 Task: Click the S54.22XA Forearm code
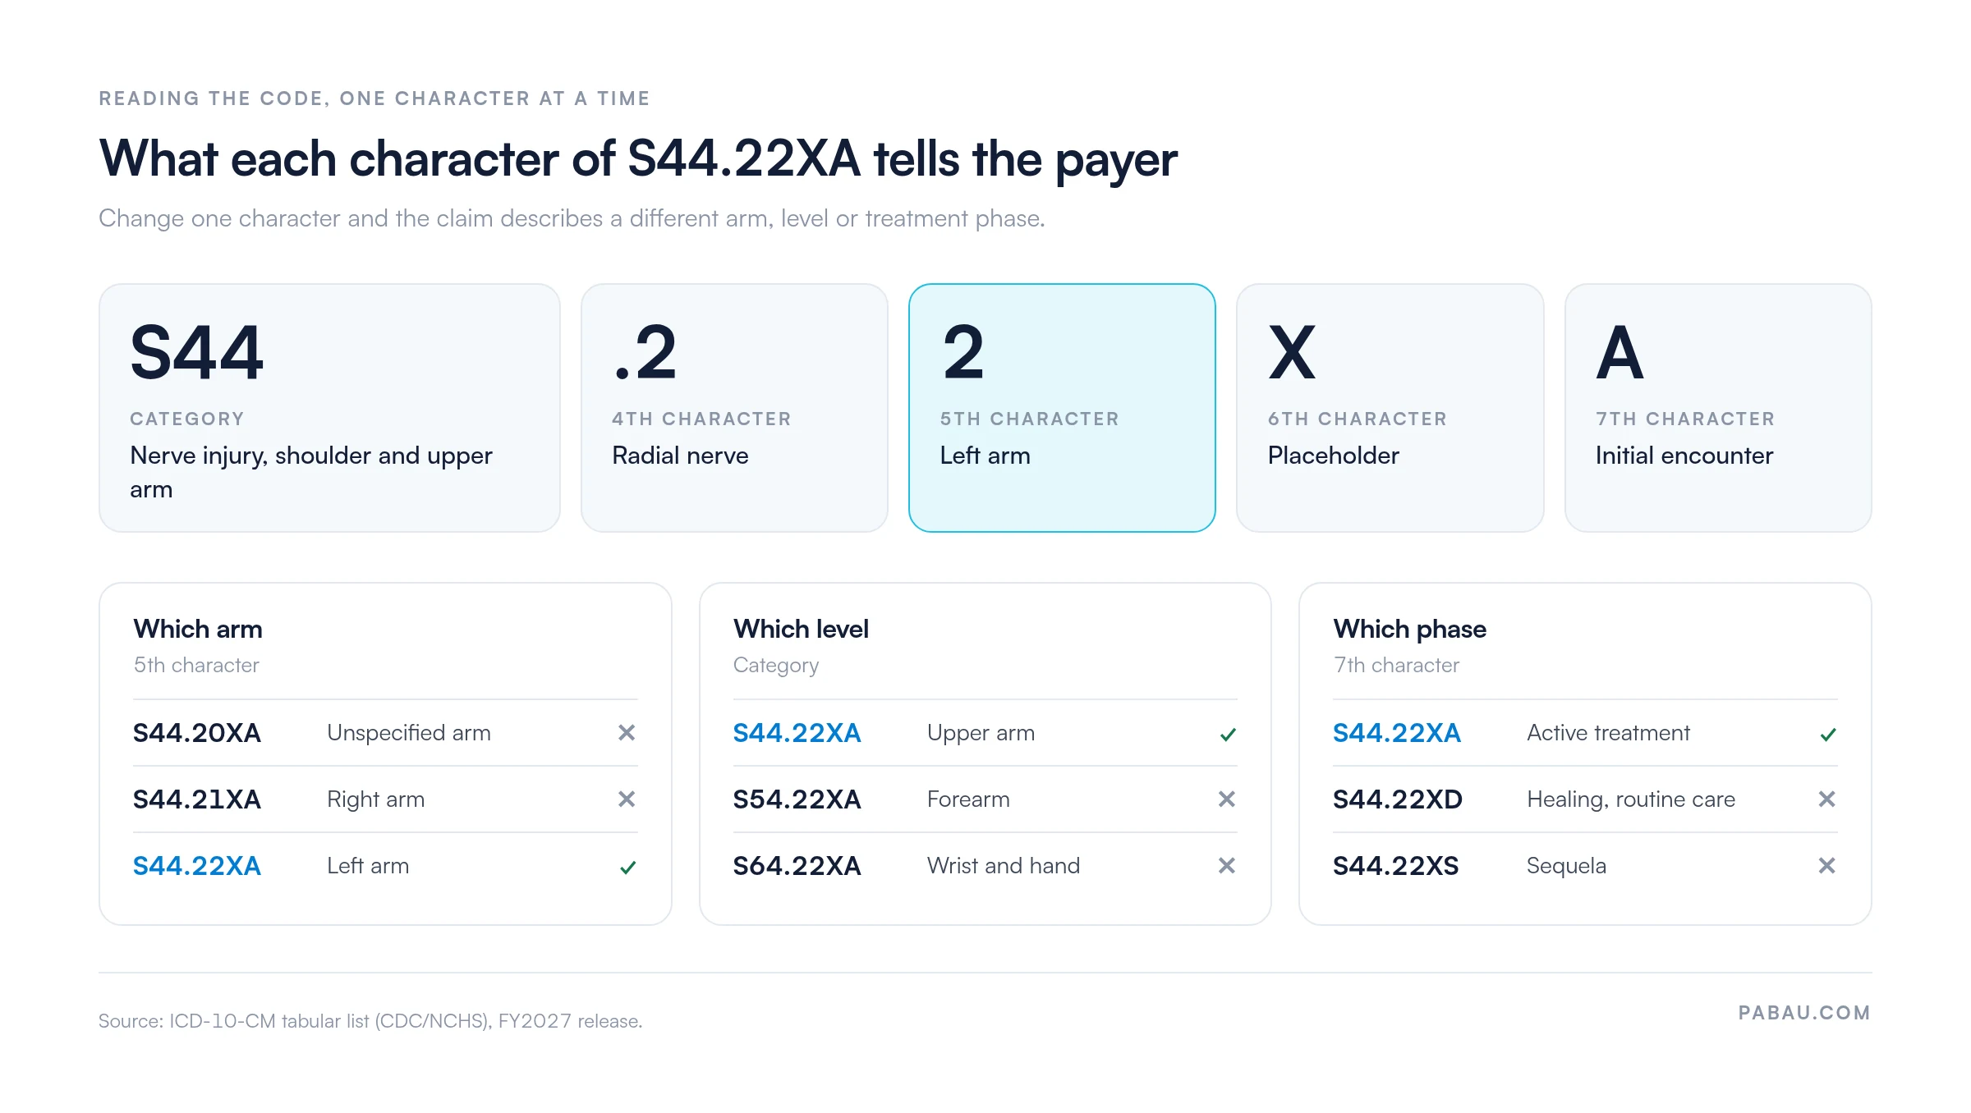(x=797, y=799)
